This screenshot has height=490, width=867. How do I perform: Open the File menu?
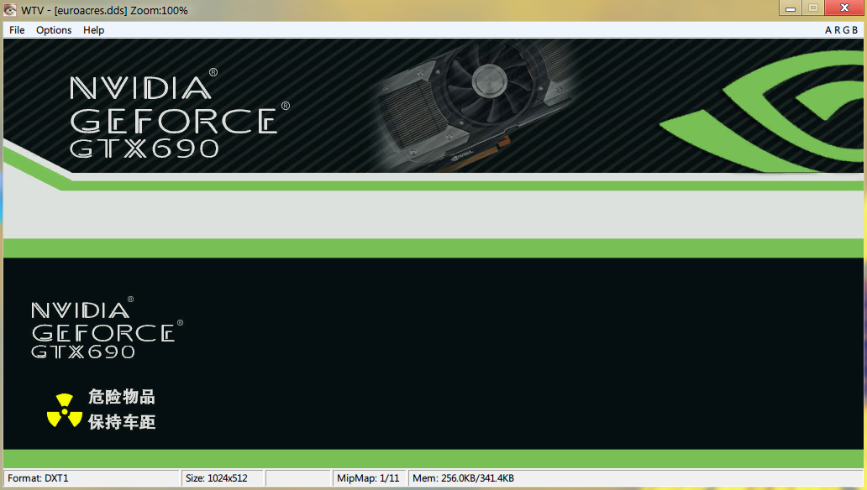[x=17, y=30]
